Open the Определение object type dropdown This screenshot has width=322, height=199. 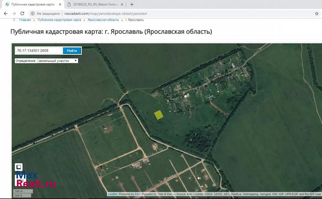pyautogui.click(x=58, y=61)
